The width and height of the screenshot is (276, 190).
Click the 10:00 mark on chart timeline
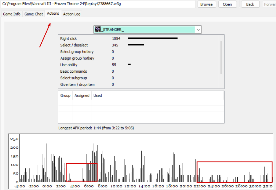[116, 186]
